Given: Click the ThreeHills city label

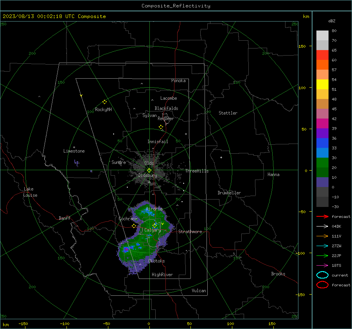Looking at the screenshot, I should 197,171.
